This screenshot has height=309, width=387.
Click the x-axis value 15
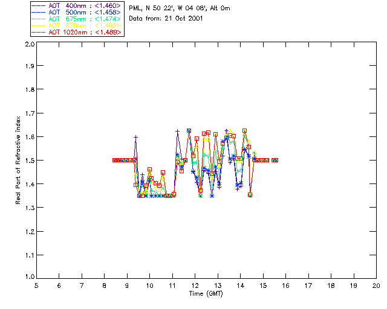pos(263,285)
